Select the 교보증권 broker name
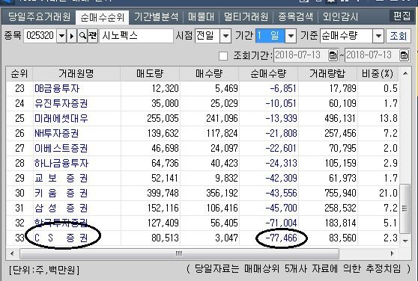Screen dimensions: 418x281 [x=61, y=178]
